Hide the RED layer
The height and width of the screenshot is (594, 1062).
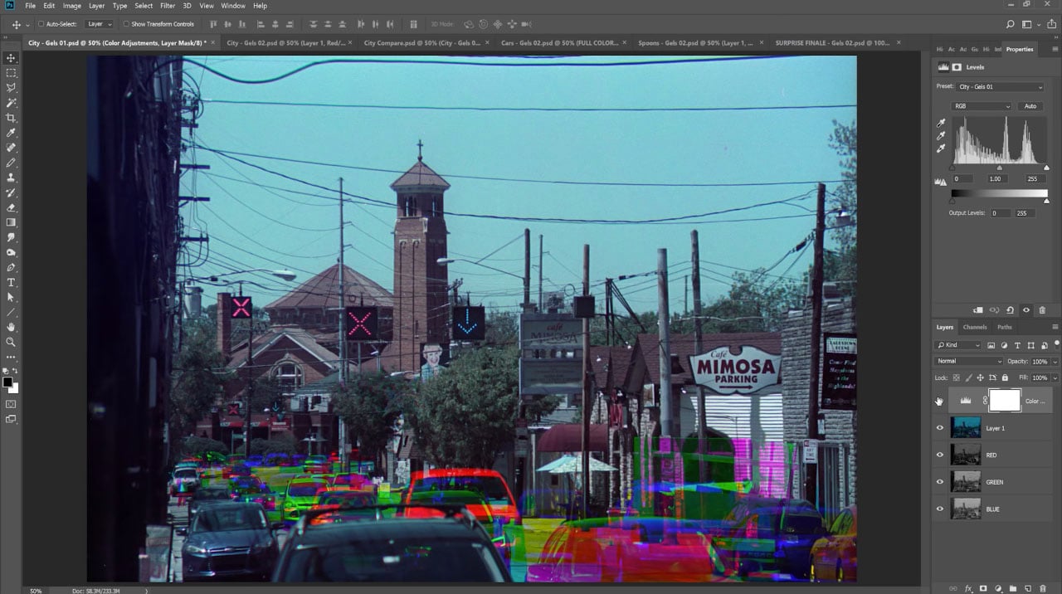[940, 455]
